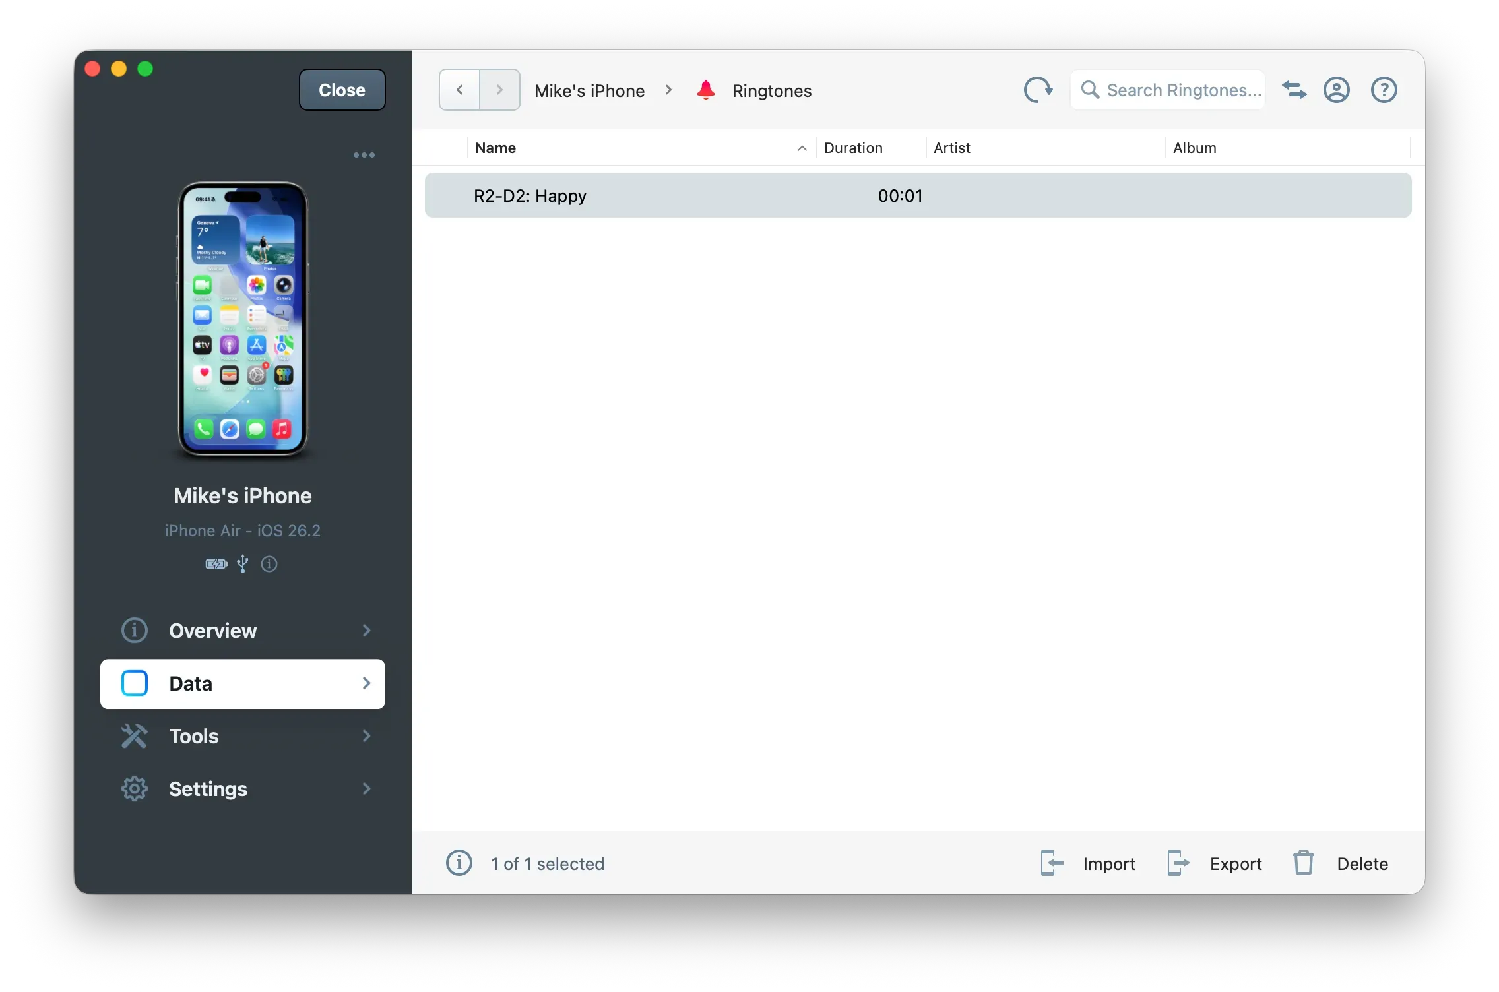This screenshot has width=1499, height=992.
Task: Select the Tools wrench icon in the sidebar
Action: [134, 736]
